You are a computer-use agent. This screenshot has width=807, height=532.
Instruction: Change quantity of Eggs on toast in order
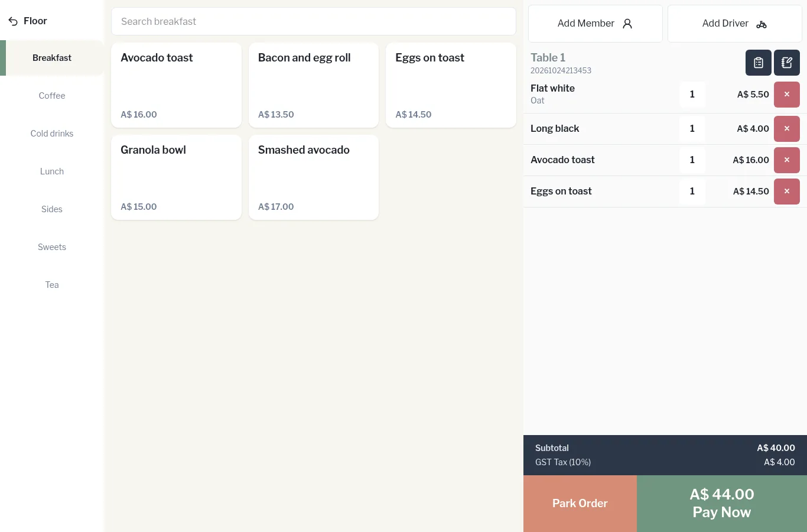692,192
